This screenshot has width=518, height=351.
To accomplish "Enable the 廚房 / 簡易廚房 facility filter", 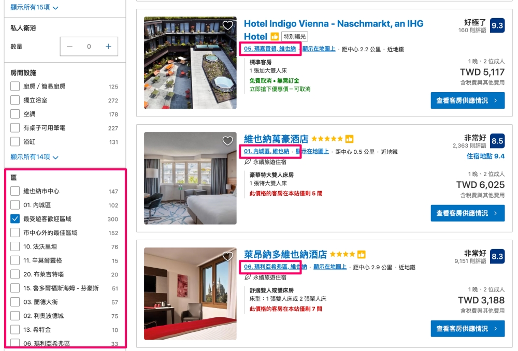I will (x=15, y=86).
